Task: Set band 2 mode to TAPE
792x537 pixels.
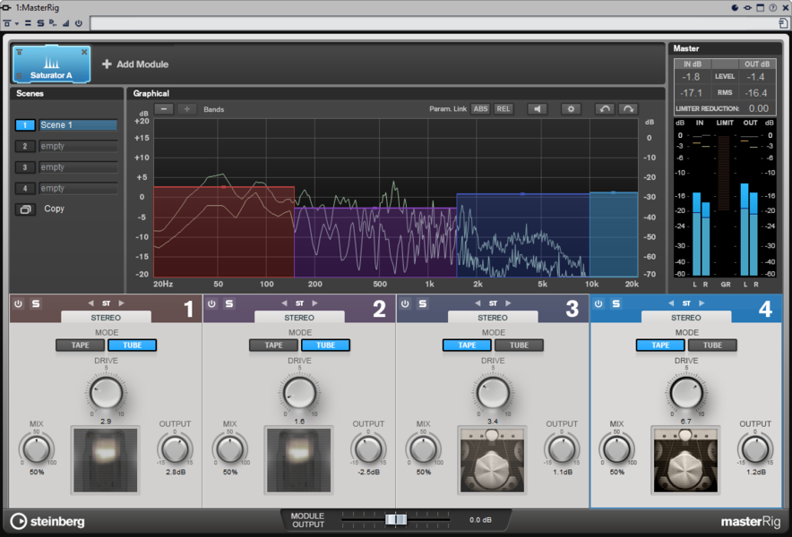Action: coord(274,345)
